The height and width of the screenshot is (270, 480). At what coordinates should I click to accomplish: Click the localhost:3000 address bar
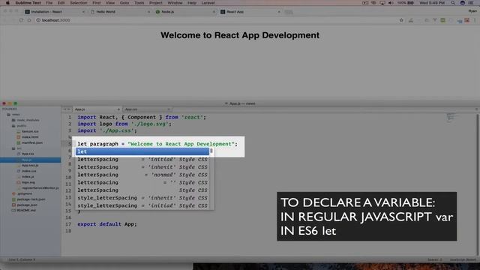pos(214,20)
